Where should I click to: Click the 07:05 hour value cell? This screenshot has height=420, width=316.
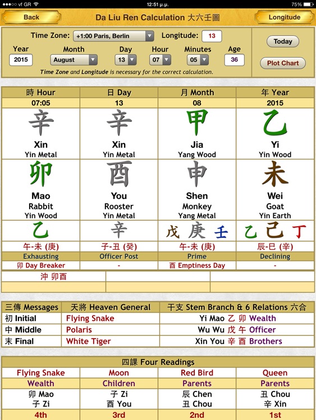point(41,103)
